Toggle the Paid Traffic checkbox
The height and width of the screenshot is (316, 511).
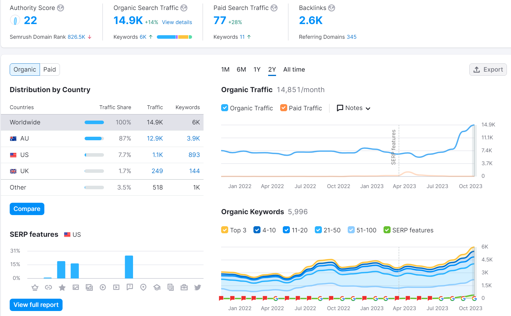click(x=284, y=108)
